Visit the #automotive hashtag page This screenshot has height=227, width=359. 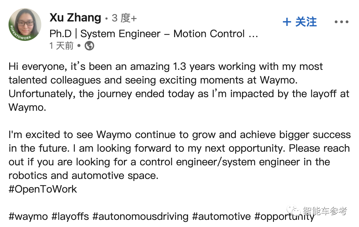coord(221,216)
